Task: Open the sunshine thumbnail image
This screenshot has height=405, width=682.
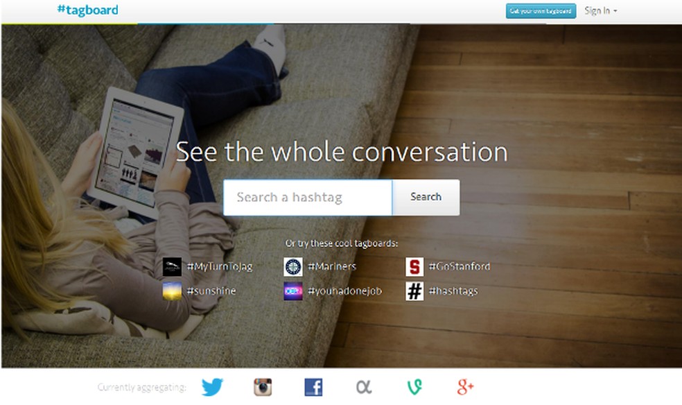Action: tap(172, 291)
